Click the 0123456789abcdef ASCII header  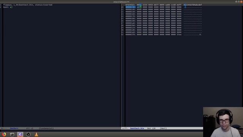point(193,5)
